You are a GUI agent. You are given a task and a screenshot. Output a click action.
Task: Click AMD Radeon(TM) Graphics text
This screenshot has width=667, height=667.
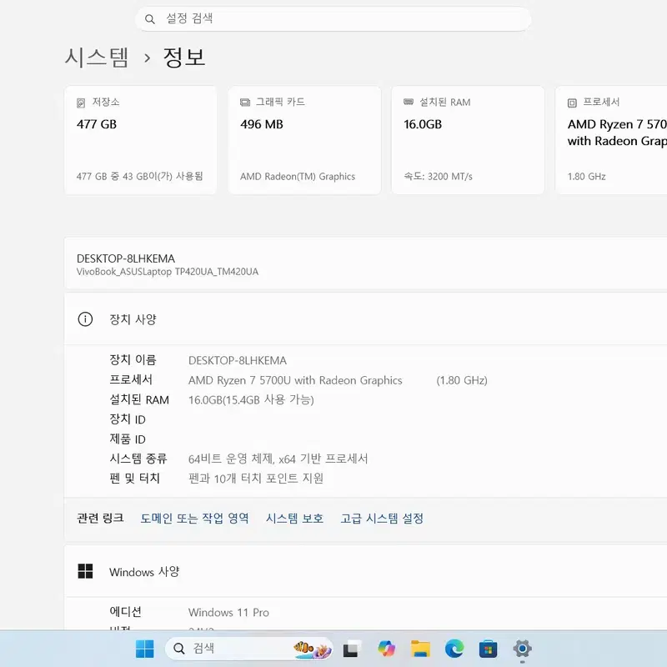[298, 177]
